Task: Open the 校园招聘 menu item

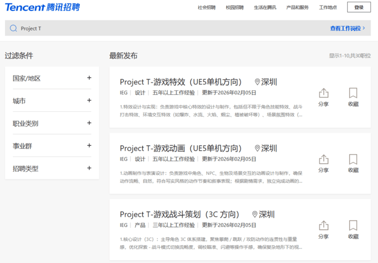Action: tap(235, 7)
